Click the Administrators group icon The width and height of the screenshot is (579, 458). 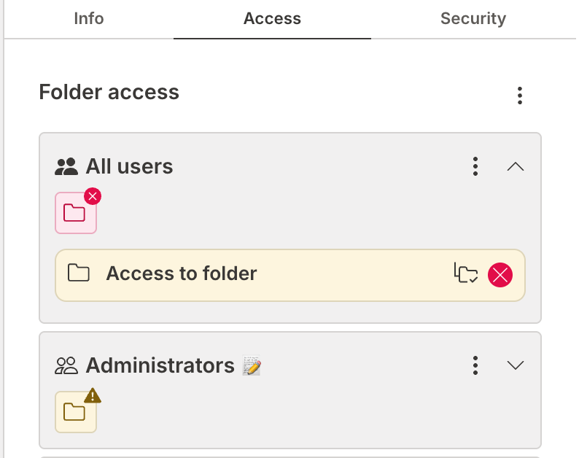pyautogui.click(x=66, y=365)
